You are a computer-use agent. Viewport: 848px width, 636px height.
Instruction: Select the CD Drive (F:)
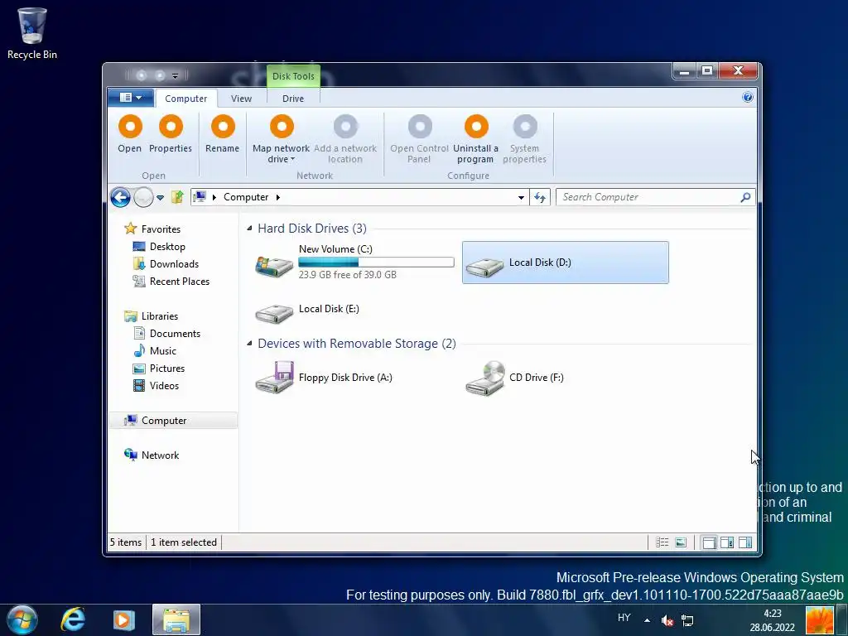(x=565, y=378)
